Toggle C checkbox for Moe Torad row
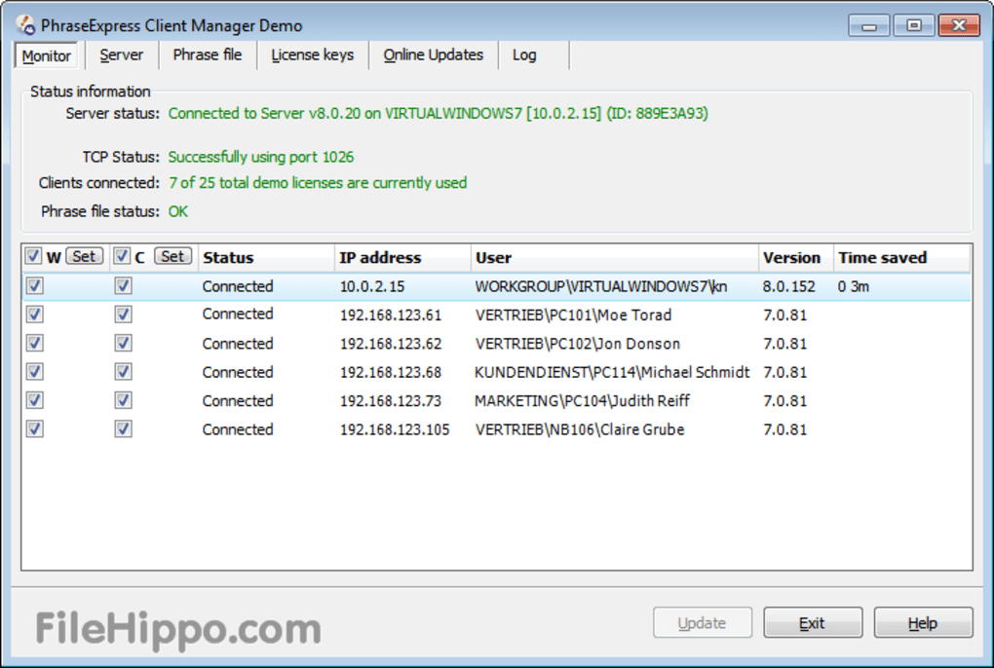 123,315
